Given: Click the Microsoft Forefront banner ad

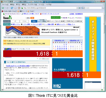Looking at the screenshot, I should click(x=43, y=31).
